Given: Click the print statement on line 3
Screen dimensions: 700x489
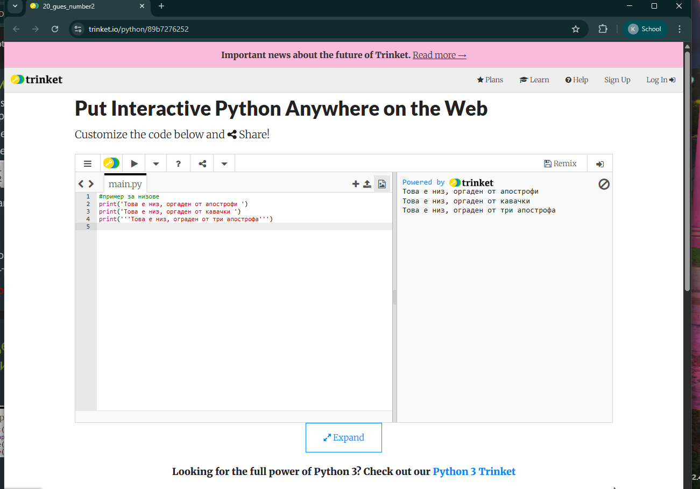Looking at the screenshot, I should [170, 211].
